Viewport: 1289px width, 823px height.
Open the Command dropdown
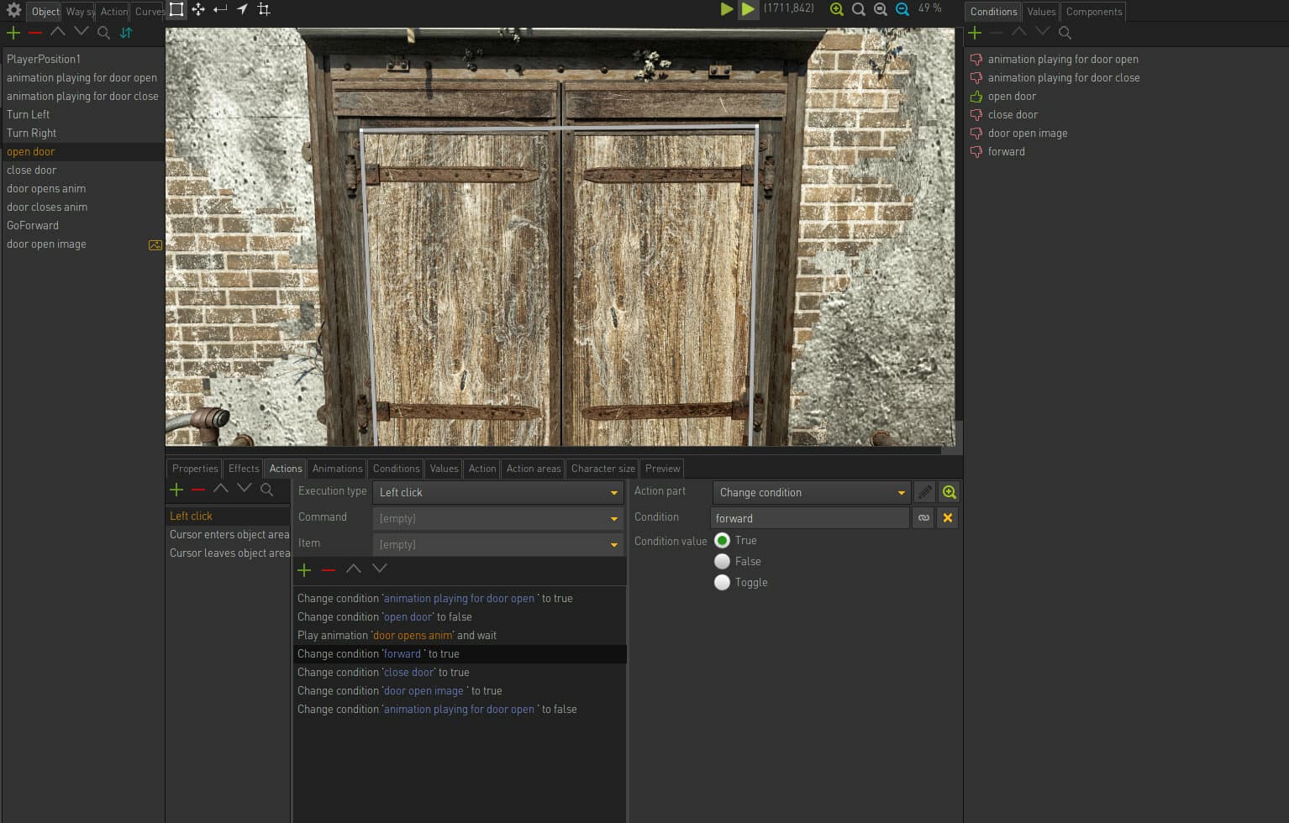tap(497, 518)
